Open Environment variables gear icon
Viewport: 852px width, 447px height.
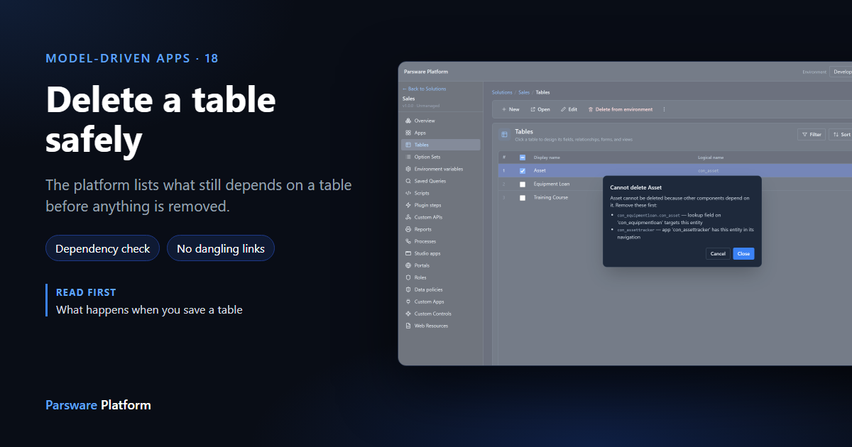[x=408, y=169]
